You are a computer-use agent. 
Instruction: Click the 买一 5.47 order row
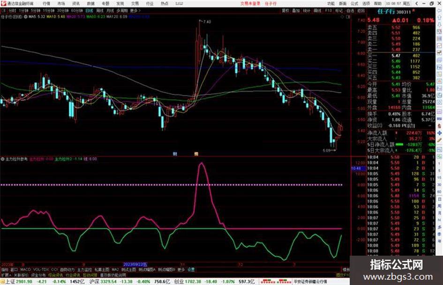coord(401,56)
